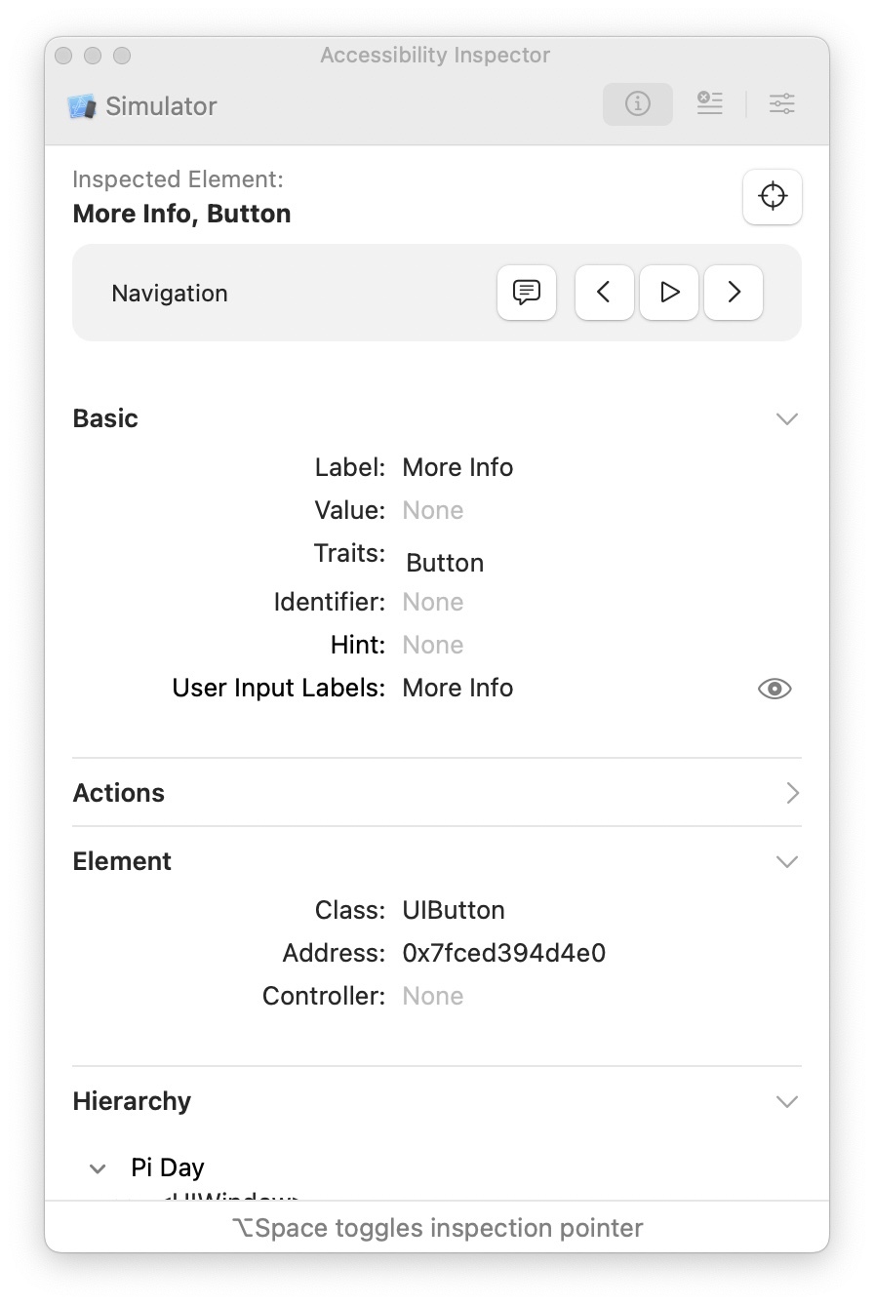Click the Simulator app icon
Screen dimensions: 874x1305
[x=82, y=106]
